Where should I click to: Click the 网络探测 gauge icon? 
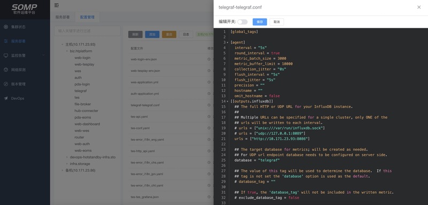[6, 70]
